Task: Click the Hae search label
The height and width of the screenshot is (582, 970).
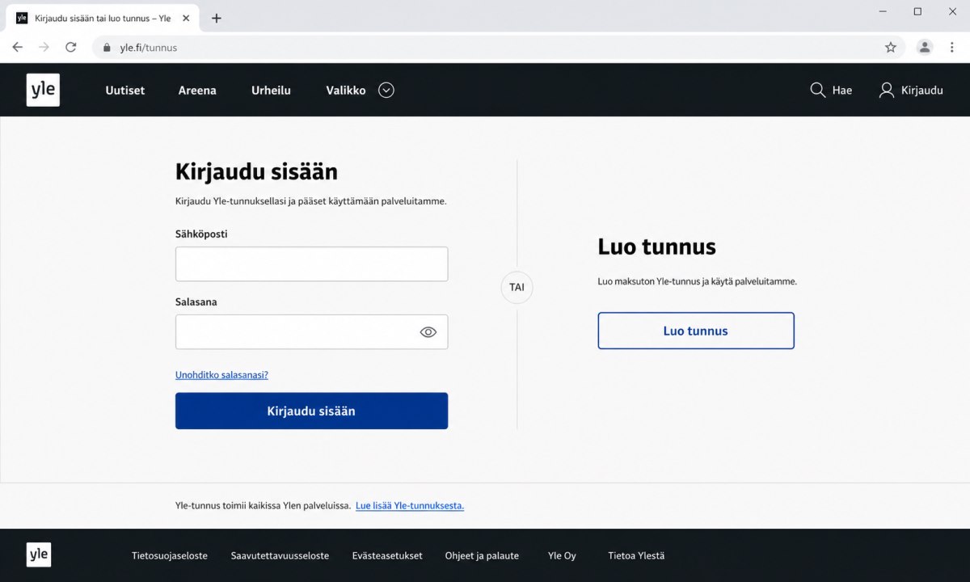Action: click(x=842, y=91)
